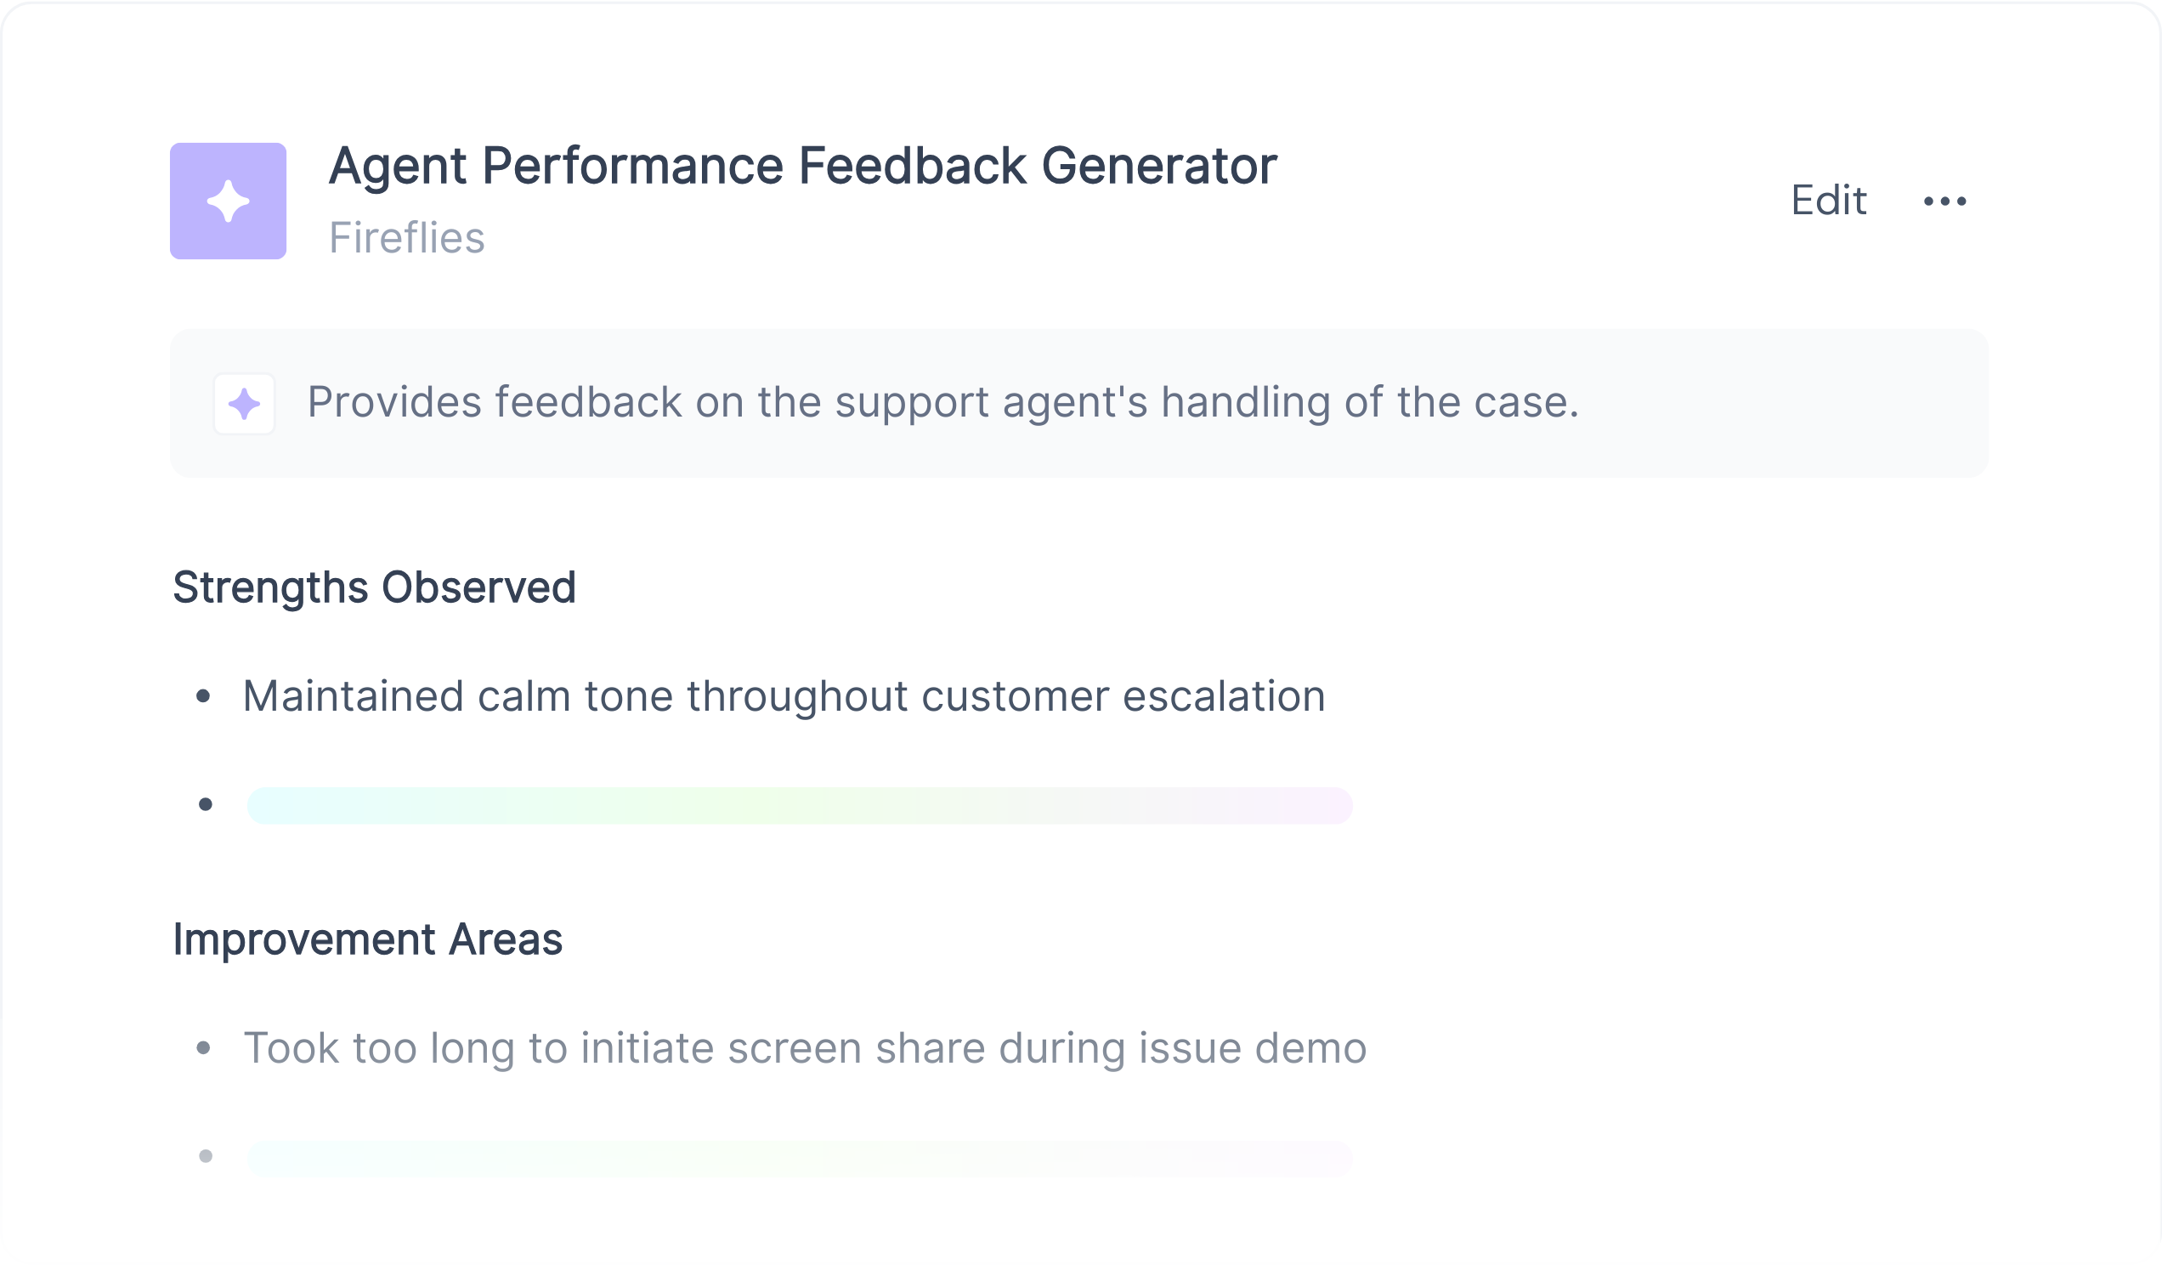The height and width of the screenshot is (1265, 2162).
Task: Click the faded bullet dot at the bottom
Action: (205, 1156)
